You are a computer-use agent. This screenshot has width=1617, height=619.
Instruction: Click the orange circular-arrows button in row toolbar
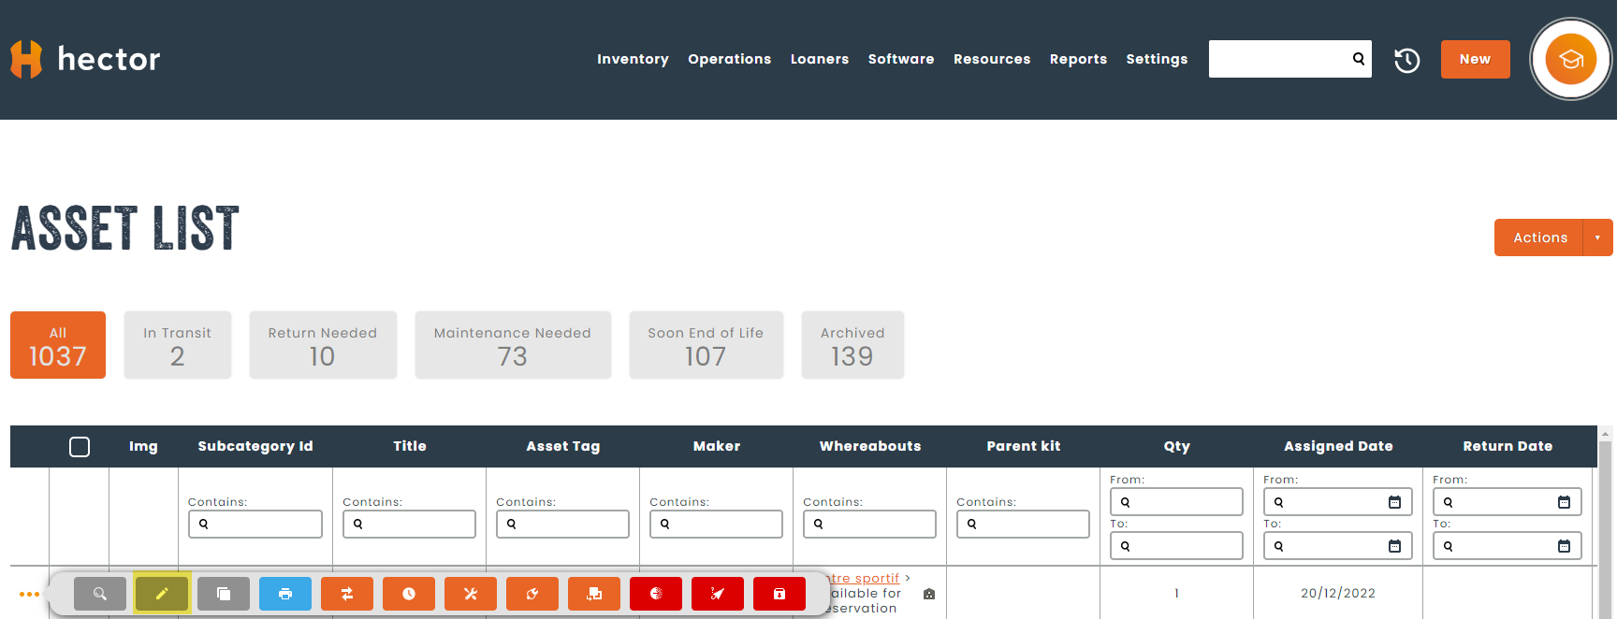(532, 594)
